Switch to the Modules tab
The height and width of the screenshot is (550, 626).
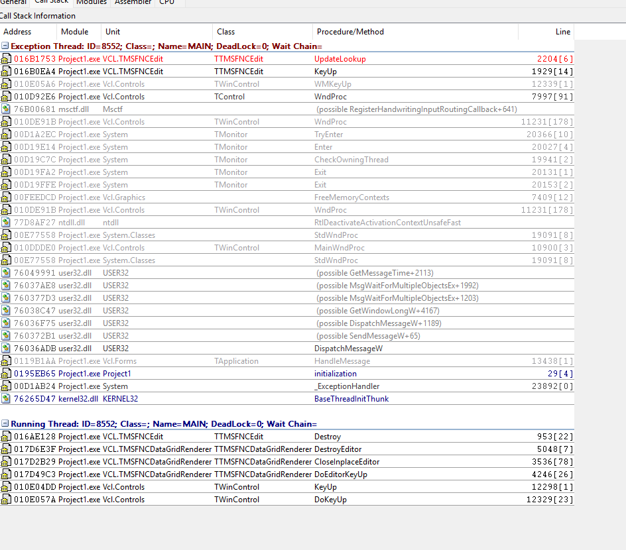pyautogui.click(x=91, y=3)
